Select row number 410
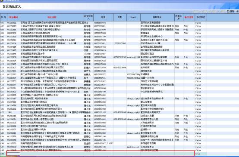Screen dimensions: 239x157 tap(3, 54)
